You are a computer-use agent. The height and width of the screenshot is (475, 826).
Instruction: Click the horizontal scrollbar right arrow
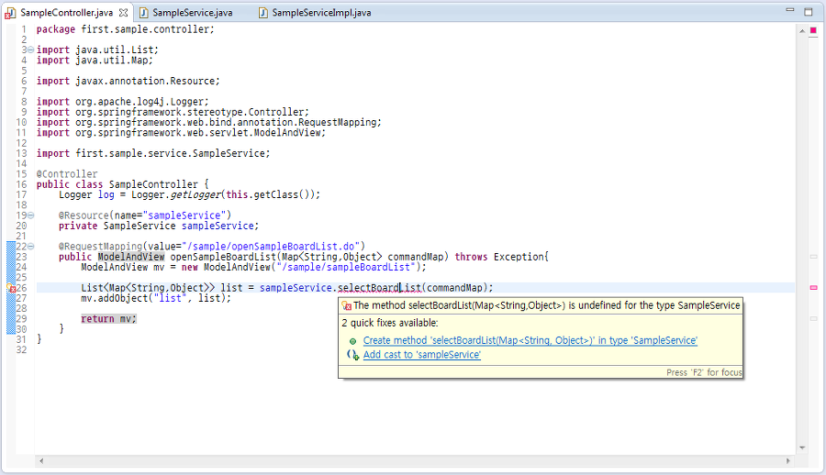(x=788, y=461)
